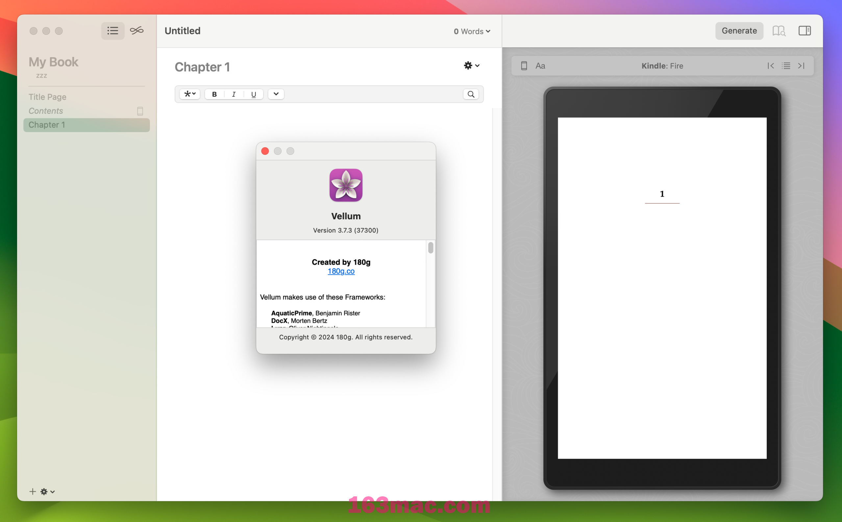Click the add new section button
Image resolution: width=842 pixels, height=522 pixels.
33,491
